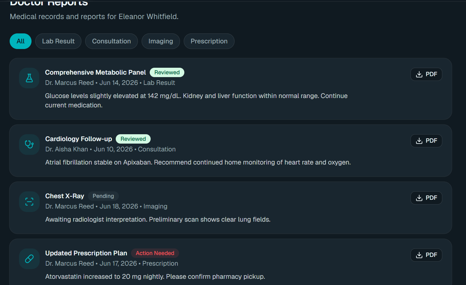Click the stethoscope icon for Cardiology Follow-up
This screenshot has width=466, height=285.
(x=29, y=145)
